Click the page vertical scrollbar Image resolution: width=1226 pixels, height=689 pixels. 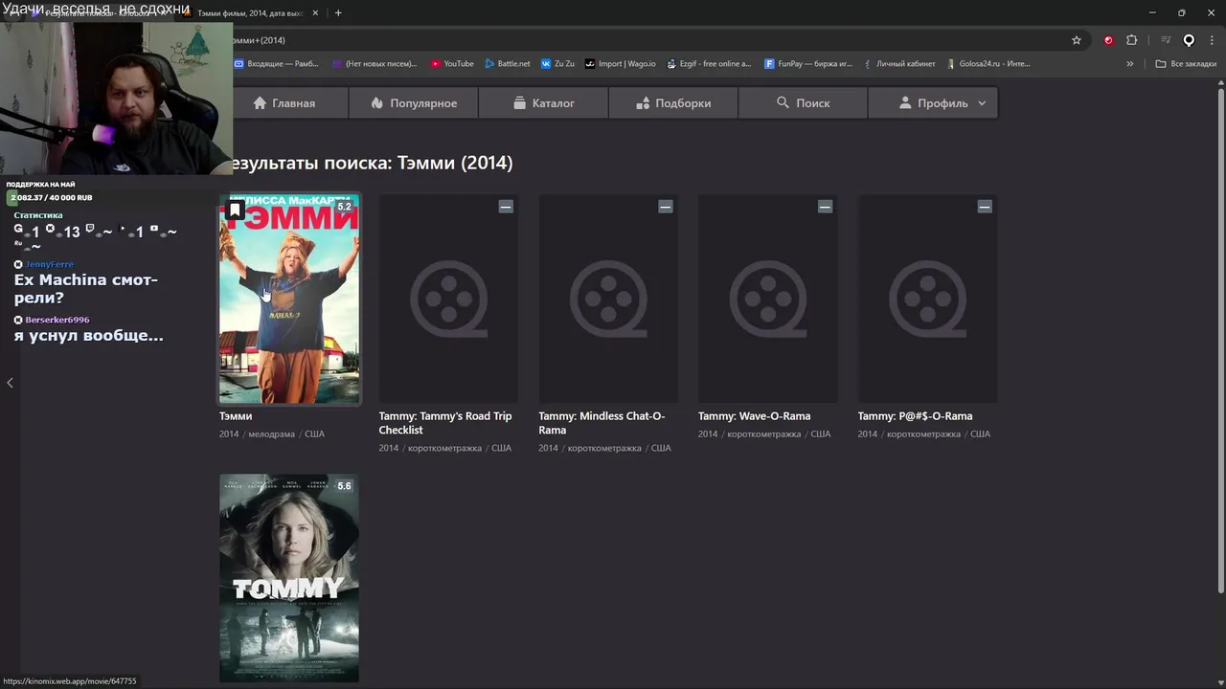(x=1220, y=340)
